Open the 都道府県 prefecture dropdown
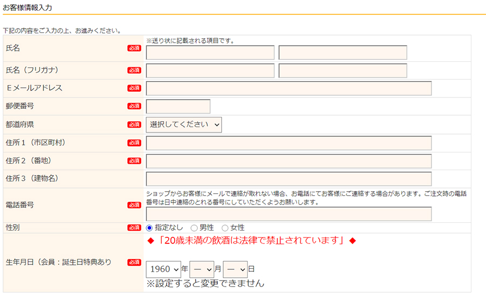The width and height of the screenshot is (486, 294). 184,124
